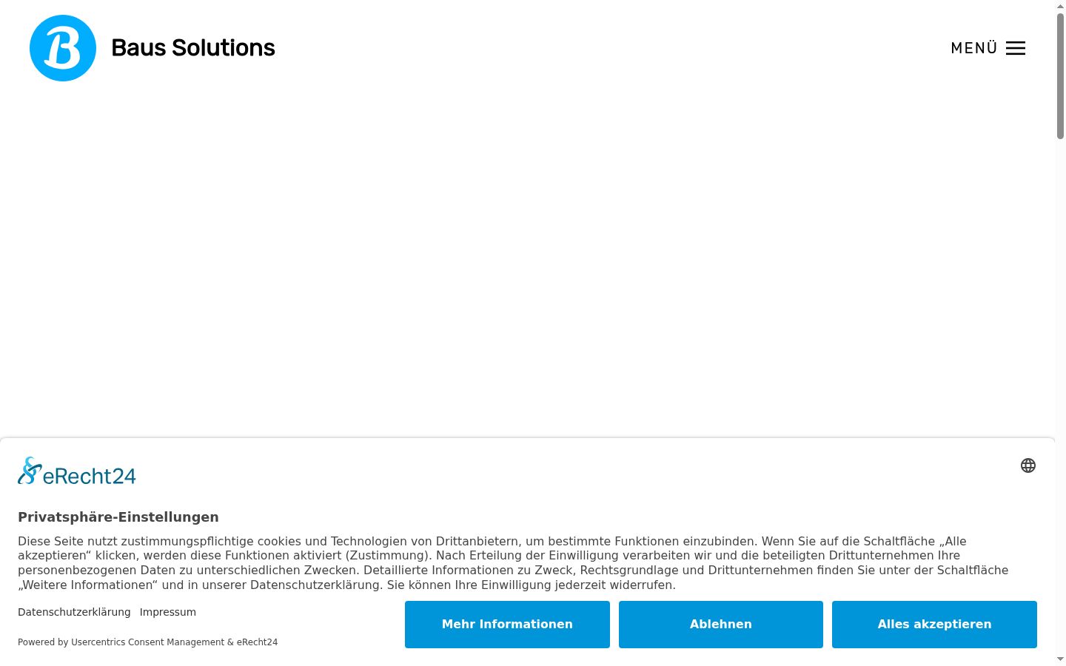Click the eRecht24 logo in consent banner

click(x=77, y=471)
